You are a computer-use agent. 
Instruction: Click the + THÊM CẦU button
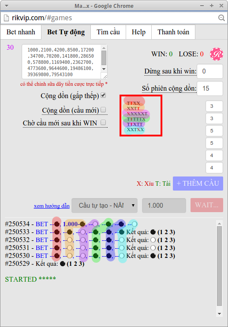coord(198,184)
